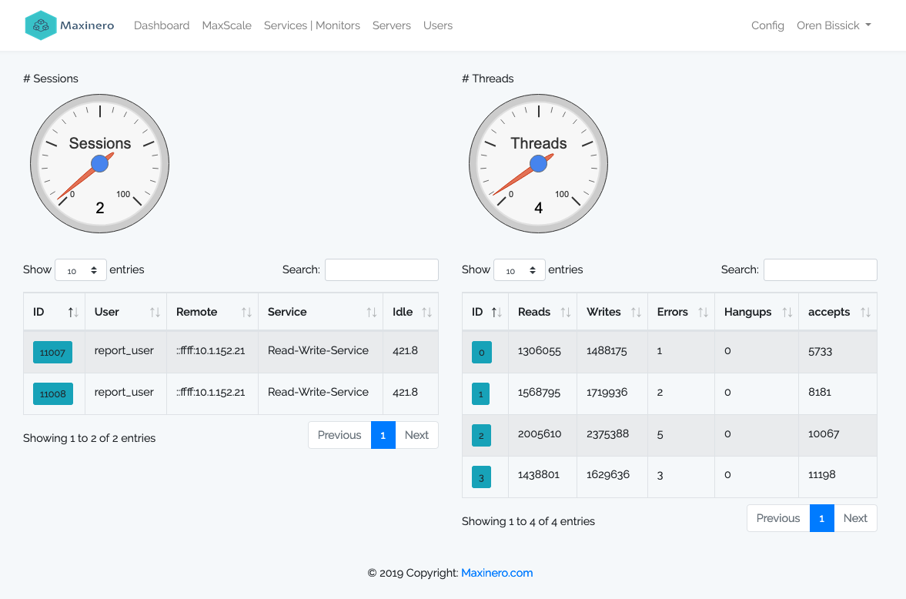
Task: Sort threads by Errors column sort icon
Action: (x=703, y=313)
